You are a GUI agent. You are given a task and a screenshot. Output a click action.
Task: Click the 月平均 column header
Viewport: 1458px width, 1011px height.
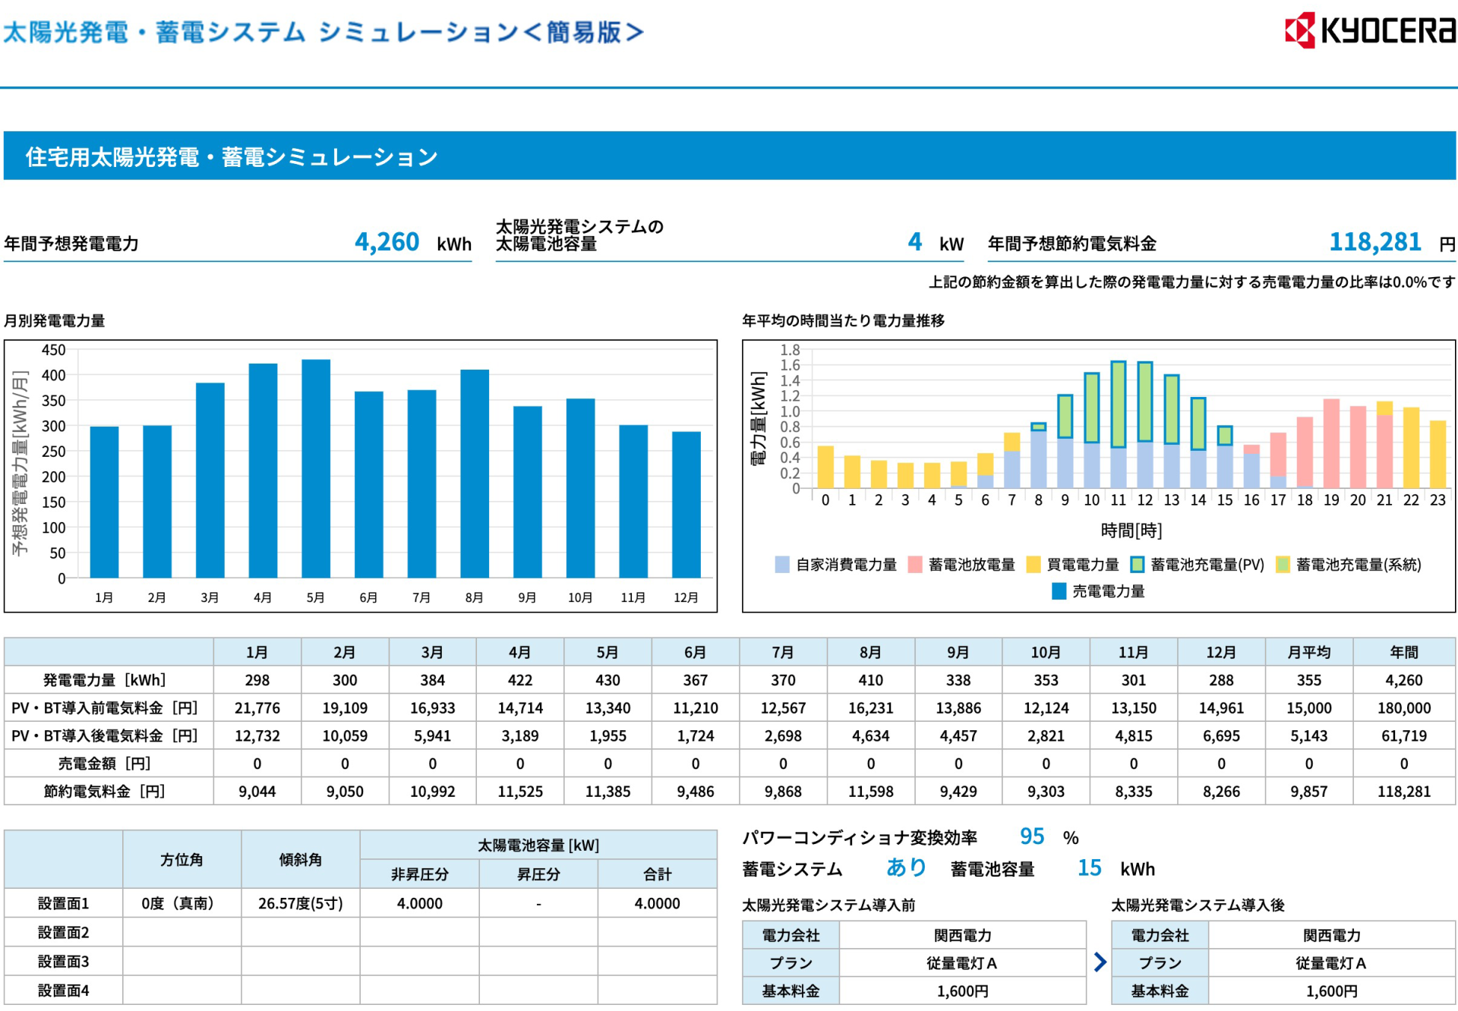point(1309,652)
